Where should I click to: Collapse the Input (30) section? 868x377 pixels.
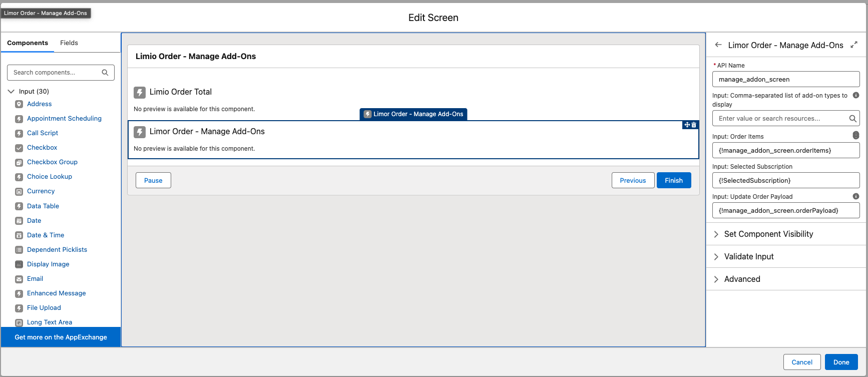pyautogui.click(x=11, y=92)
